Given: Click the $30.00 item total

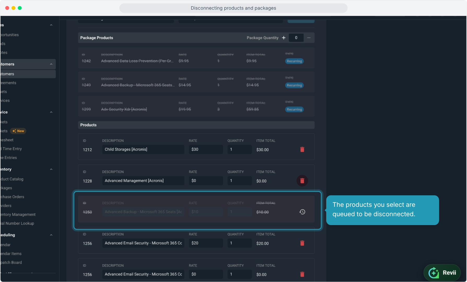Looking at the screenshot, I should pyautogui.click(x=262, y=150).
